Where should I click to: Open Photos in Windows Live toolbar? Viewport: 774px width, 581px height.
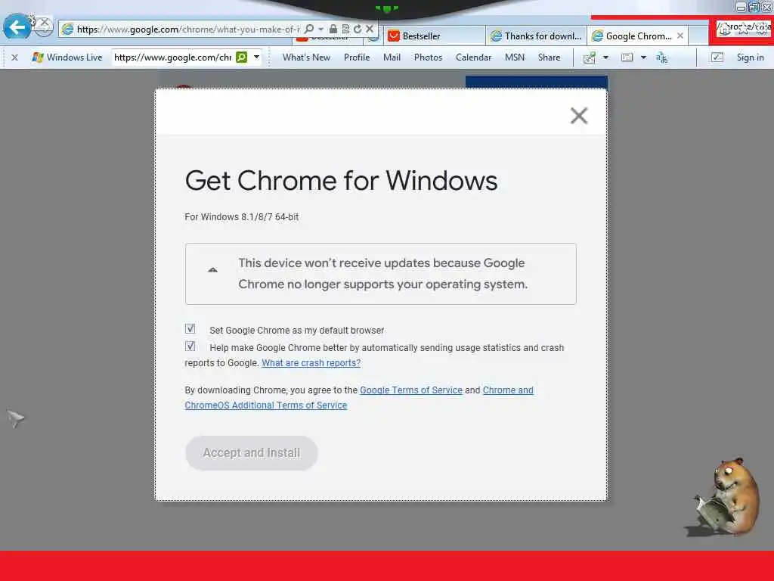[428, 57]
